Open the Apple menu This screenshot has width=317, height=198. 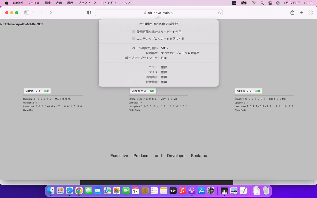click(7, 3)
